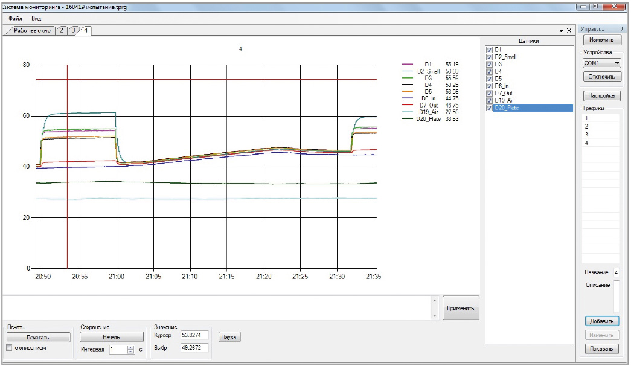Click the D7_Out label in the chart legend
Viewport: 631px width, 366px height.
tap(429, 105)
